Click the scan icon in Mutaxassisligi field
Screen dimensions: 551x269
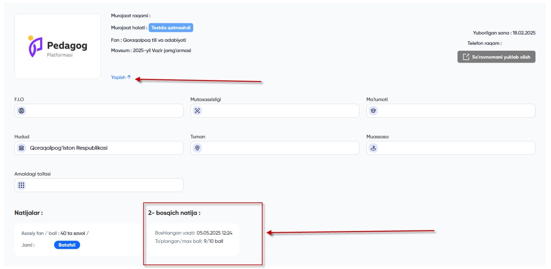[x=198, y=111]
